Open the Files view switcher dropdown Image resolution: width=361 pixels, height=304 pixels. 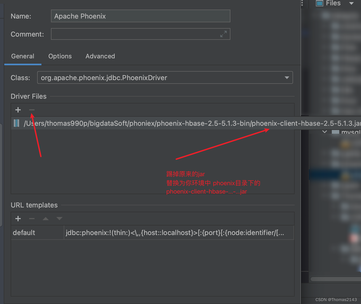pyautogui.click(x=352, y=3)
